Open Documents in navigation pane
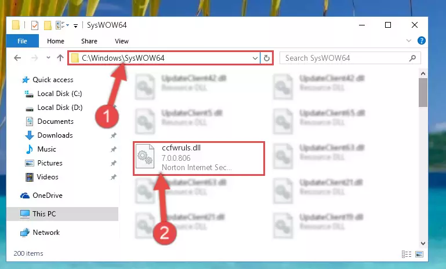Viewport: 446px width, 269px height. (x=56, y=121)
